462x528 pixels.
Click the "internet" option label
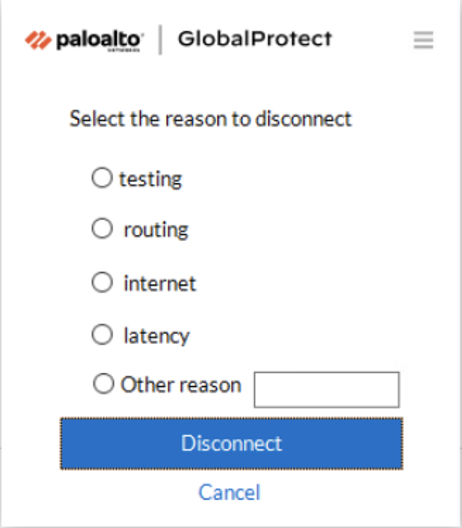tap(160, 284)
